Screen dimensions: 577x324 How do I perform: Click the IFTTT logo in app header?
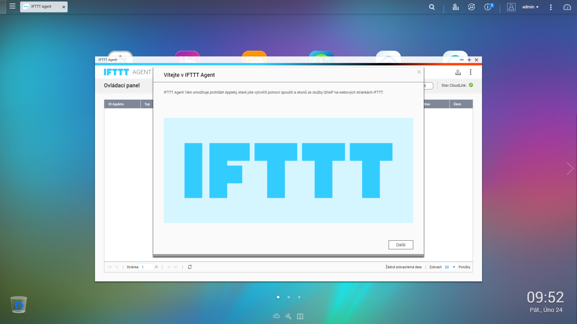pos(116,72)
